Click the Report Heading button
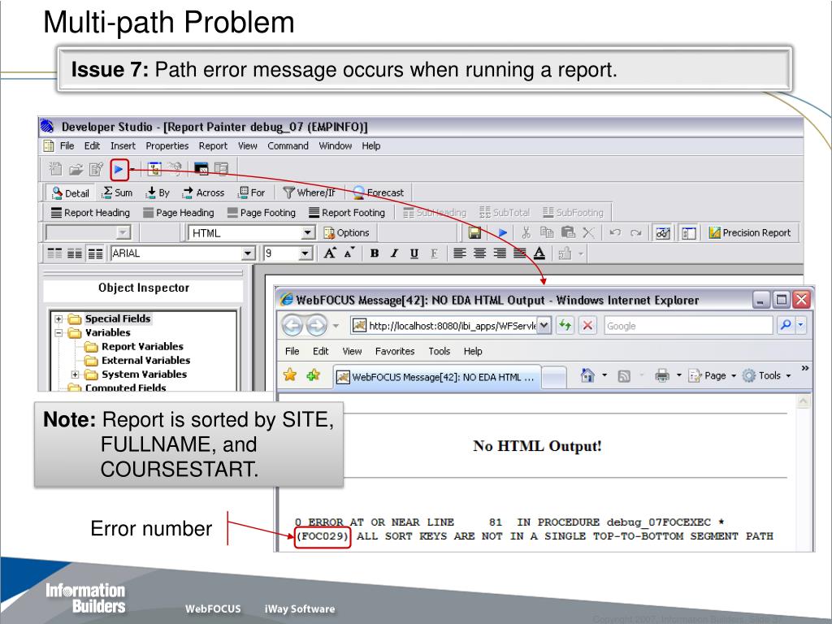Screen dimensions: 832x624 90,212
